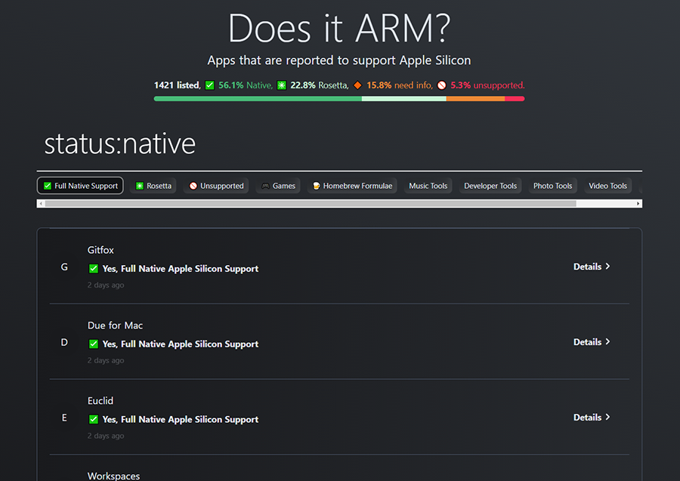Click the '2 days ago' text under Due for Mac
Screen dimensions: 680x481
point(106,360)
